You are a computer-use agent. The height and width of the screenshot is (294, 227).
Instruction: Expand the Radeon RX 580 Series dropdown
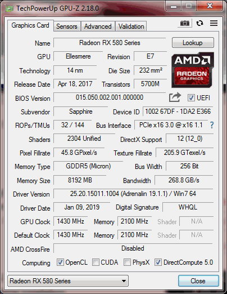pos(68,281)
